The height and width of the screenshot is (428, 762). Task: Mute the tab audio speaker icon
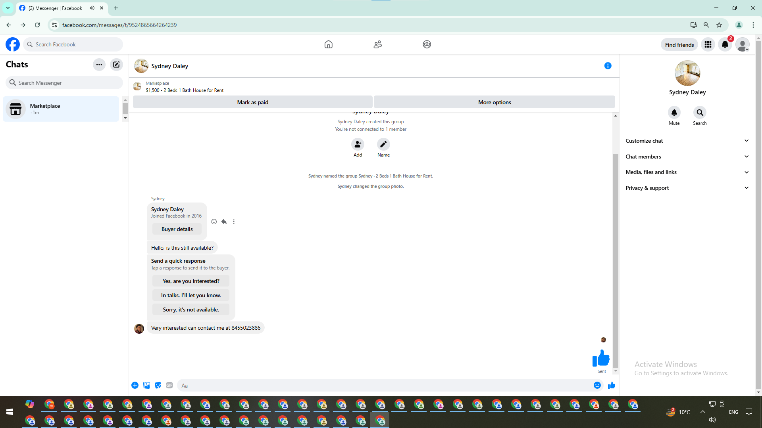tap(92, 8)
